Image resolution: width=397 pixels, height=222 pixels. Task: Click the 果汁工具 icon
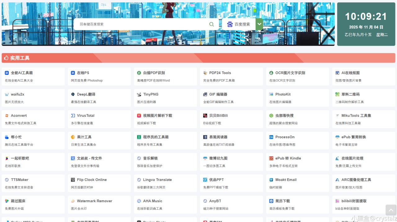(73, 137)
